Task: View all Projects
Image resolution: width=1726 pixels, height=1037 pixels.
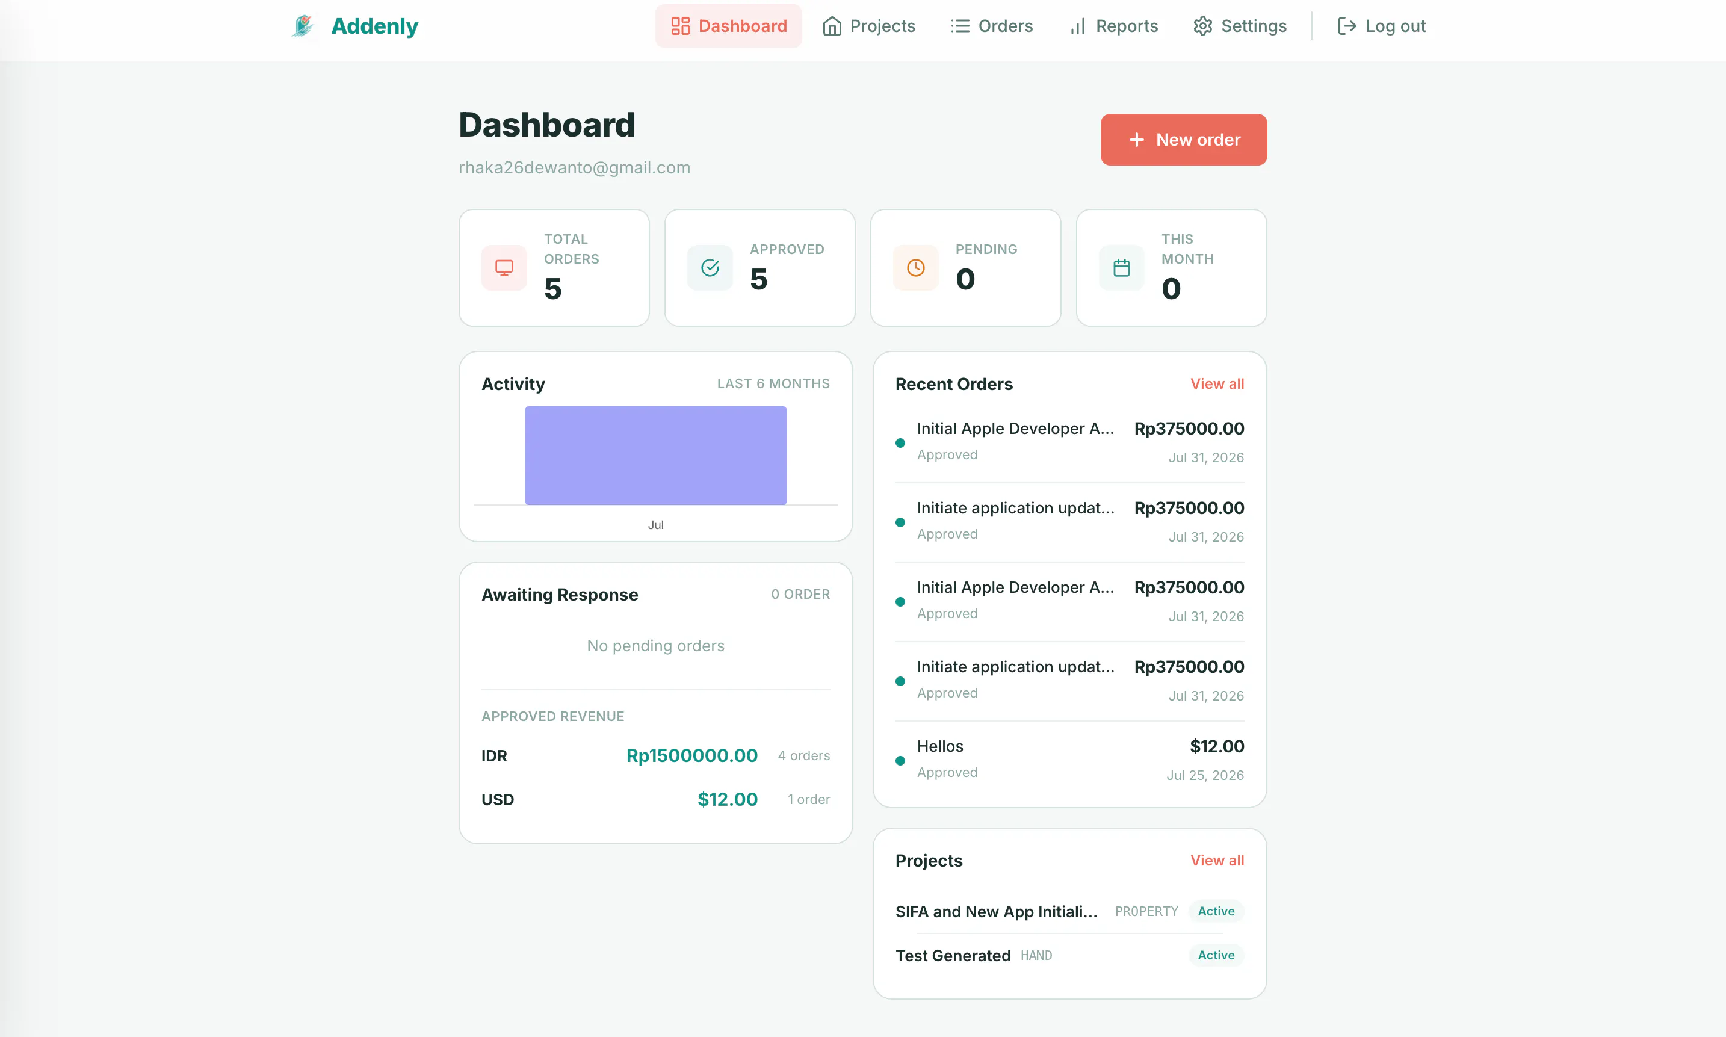Action: 1217,860
